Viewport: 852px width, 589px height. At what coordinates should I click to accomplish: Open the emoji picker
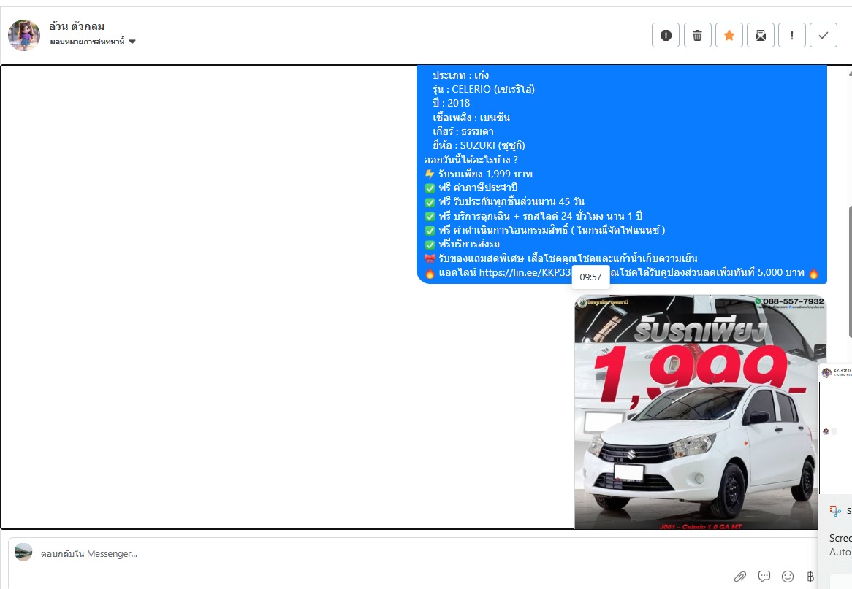click(x=788, y=577)
